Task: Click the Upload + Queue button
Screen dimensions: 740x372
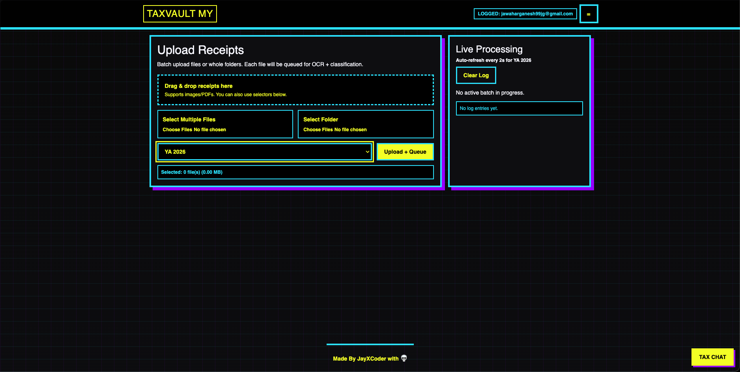Action: (x=405, y=152)
